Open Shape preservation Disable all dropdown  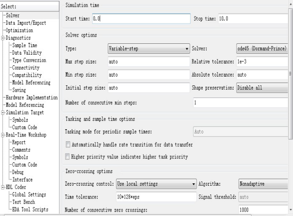[262, 88]
